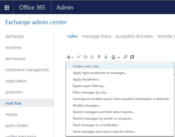Select Restrict messages by sender or recipient...
The height and width of the screenshot is (137, 175).
click(120, 119)
